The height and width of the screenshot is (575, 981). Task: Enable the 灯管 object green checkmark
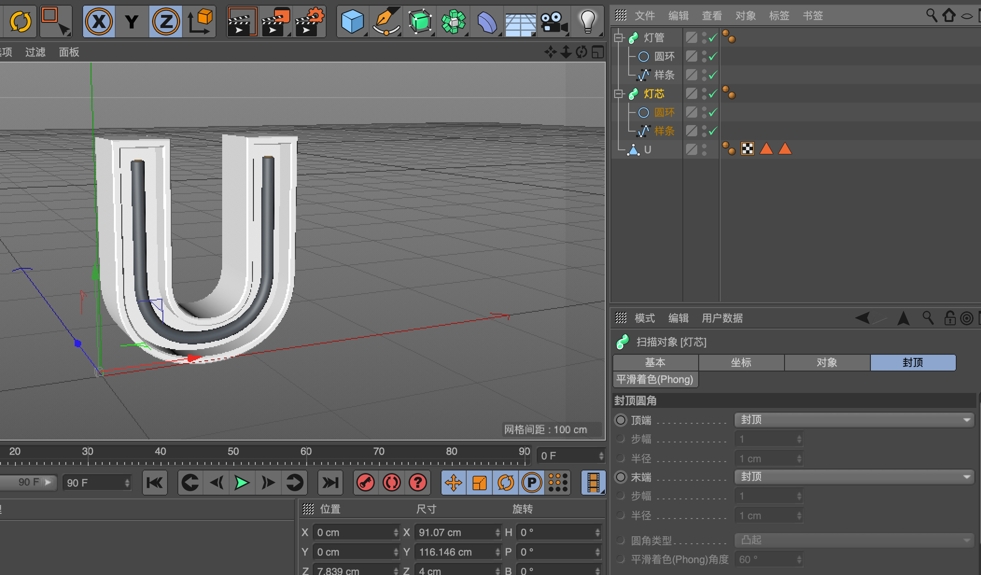pos(713,38)
